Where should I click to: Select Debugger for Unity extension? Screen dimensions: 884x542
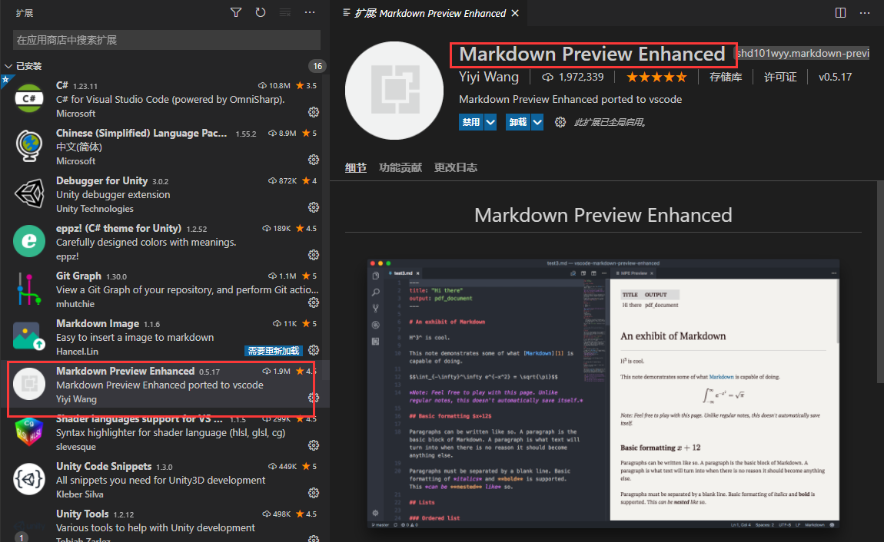[x=164, y=194]
